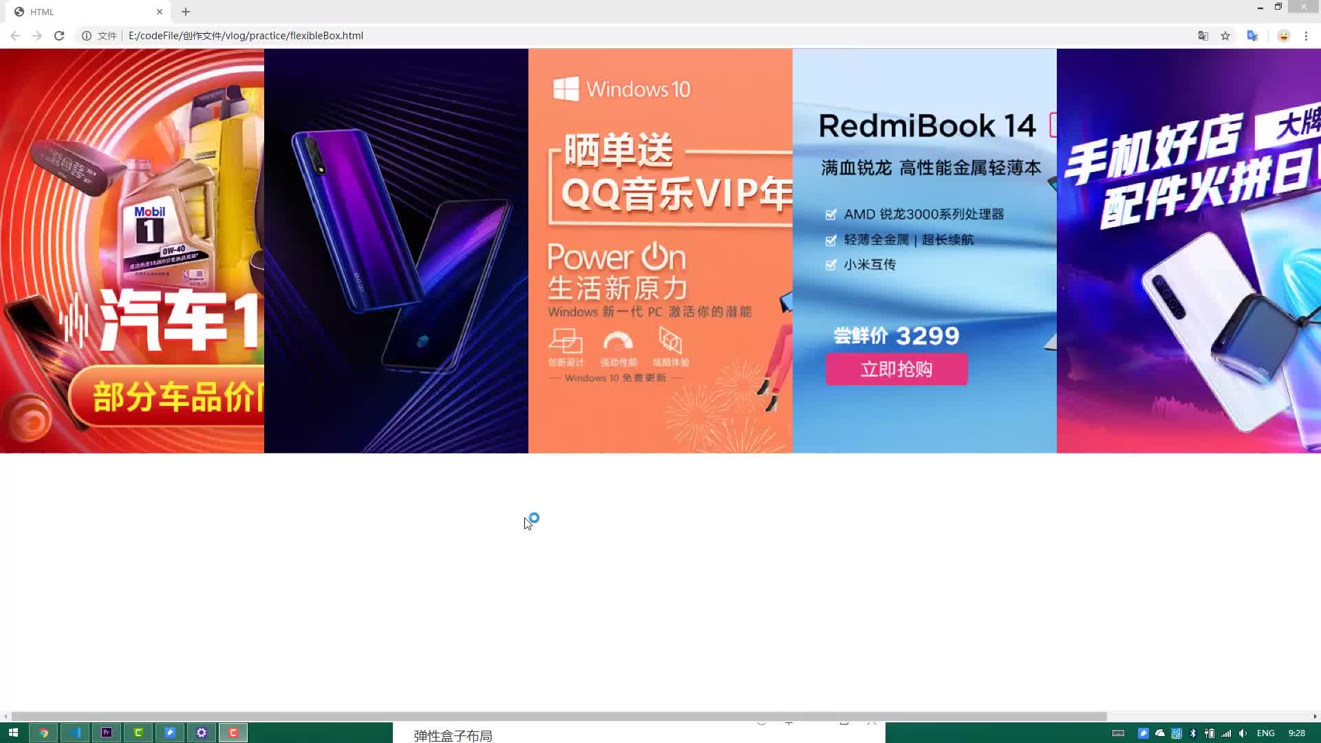Click the browser forward arrow
This screenshot has height=743, width=1321.
37,36
